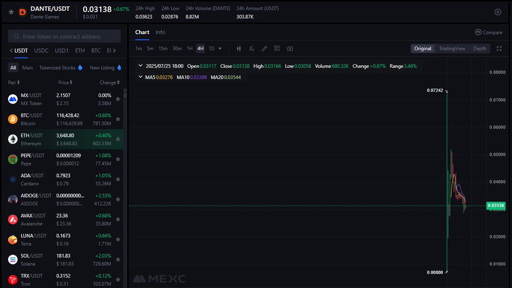
Task: Sort the list by Pair column
Action: tap(14, 83)
